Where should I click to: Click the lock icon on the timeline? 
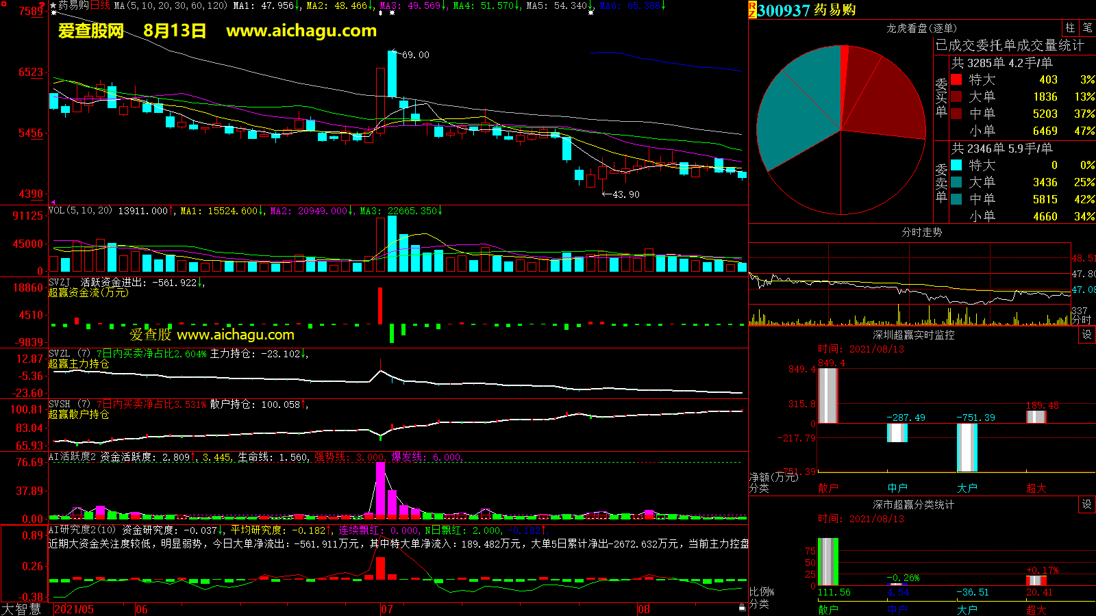coord(742,608)
